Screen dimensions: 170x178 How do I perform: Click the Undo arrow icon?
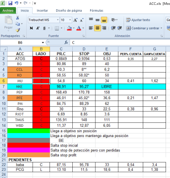pyautogui.click(x=17, y=3)
